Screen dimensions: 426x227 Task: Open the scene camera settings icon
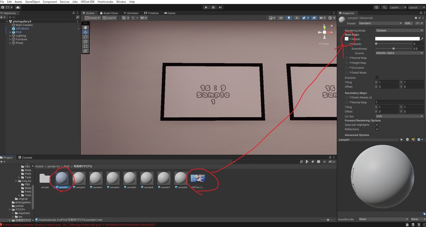[x=322, y=18]
